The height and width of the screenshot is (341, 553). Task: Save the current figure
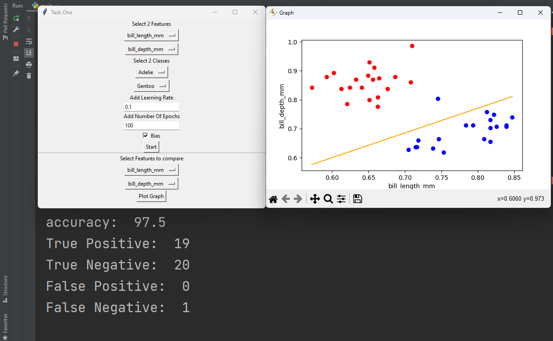click(x=357, y=198)
